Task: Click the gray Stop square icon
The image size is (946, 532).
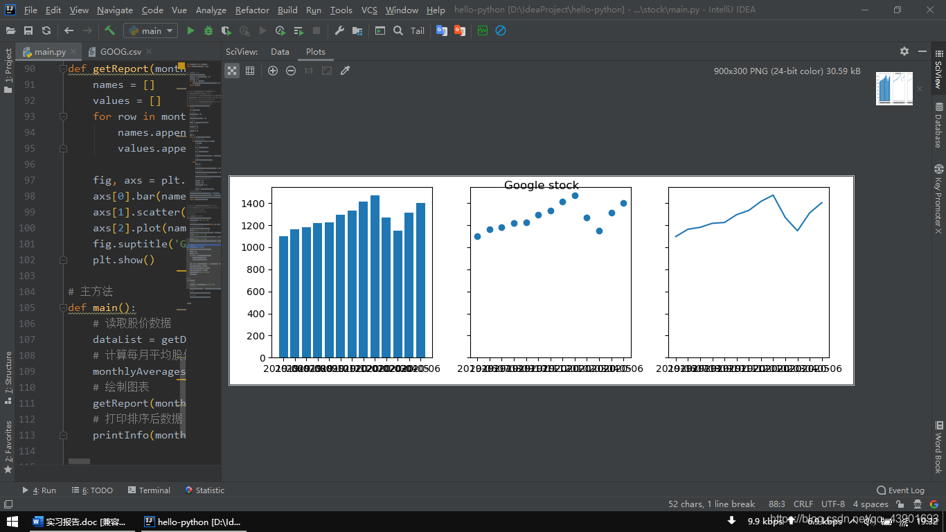Action: pyautogui.click(x=316, y=30)
